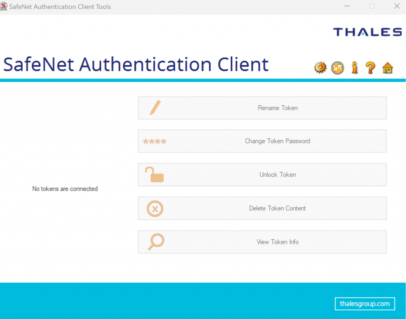Click the Unlock Token button
This screenshot has width=406, height=319.
pyautogui.click(x=262, y=175)
